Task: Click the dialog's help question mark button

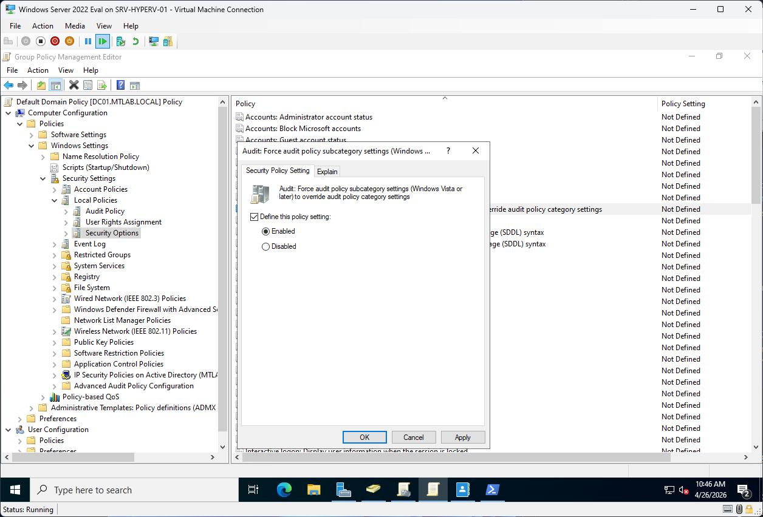Action: [448, 150]
